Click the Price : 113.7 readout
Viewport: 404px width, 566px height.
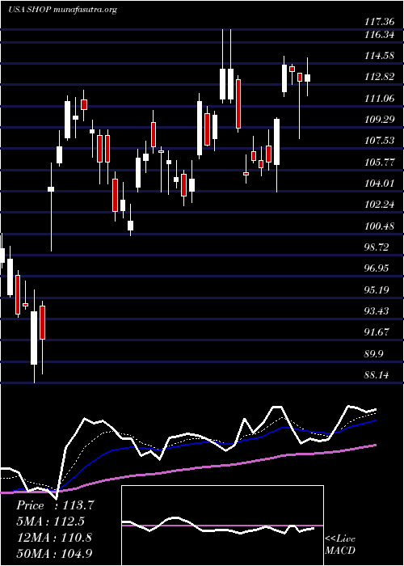(55, 505)
